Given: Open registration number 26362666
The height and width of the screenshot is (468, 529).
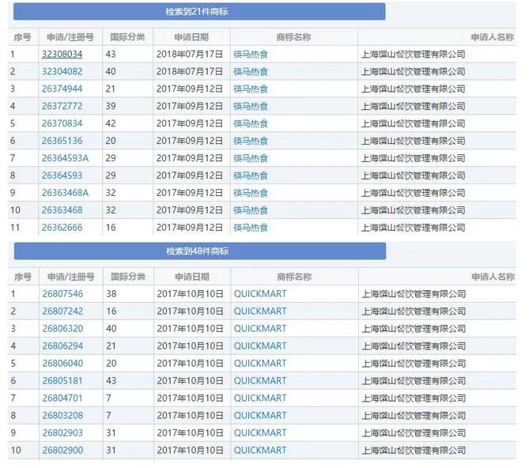Looking at the screenshot, I should 62,228.
